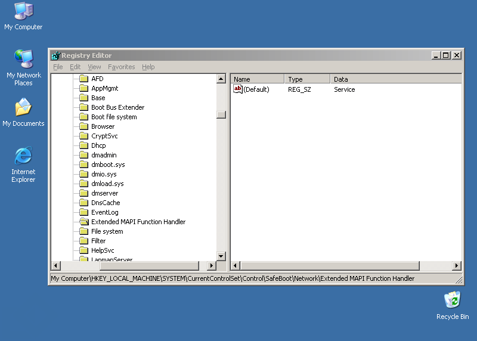Image resolution: width=477 pixels, height=341 pixels.
Task: Select the Filter registry key
Action: click(98, 241)
